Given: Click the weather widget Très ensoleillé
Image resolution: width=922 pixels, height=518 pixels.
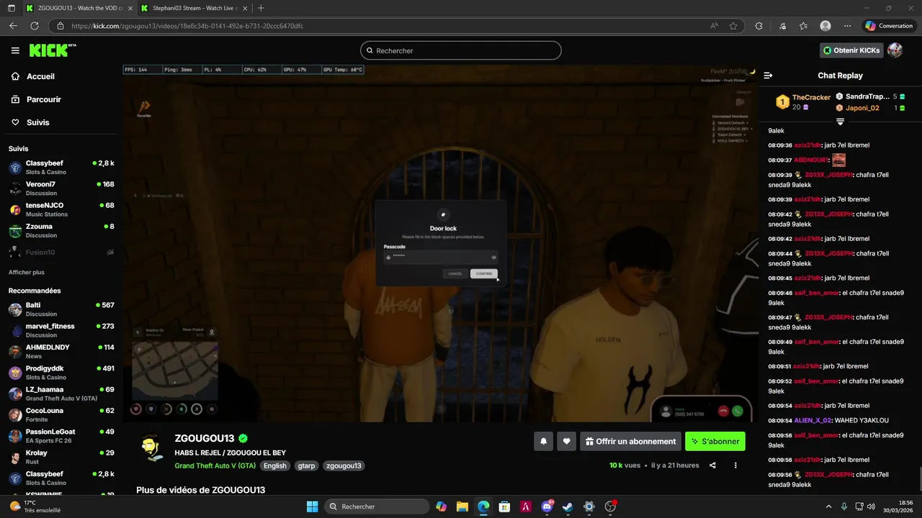Looking at the screenshot, I should pyautogui.click(x=35, y=506).
